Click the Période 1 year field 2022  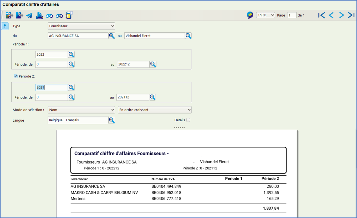point(52,54)
